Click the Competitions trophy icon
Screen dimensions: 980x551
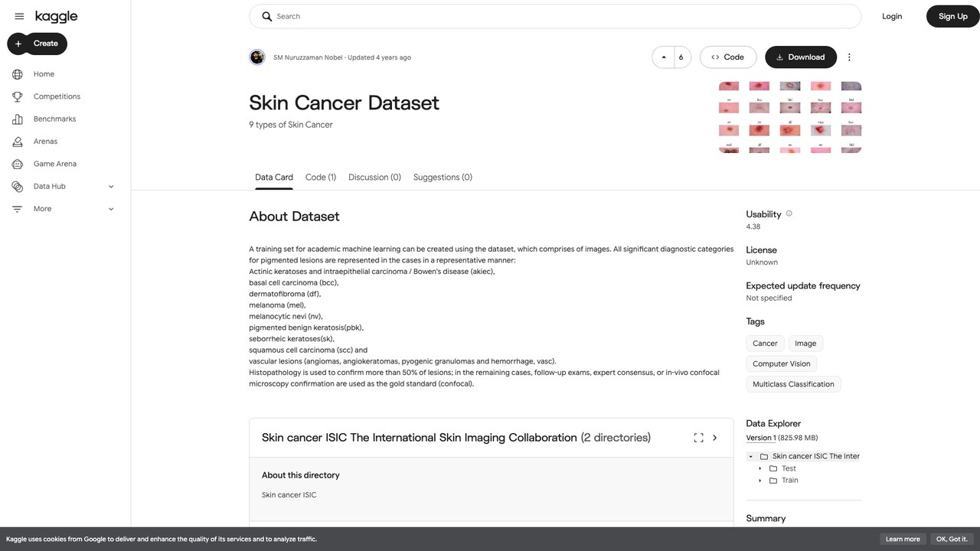point(18,96)
